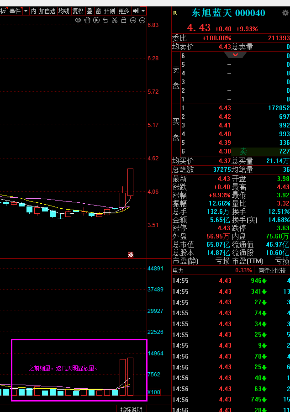Select the 复权 toolbar item
Viewport: 290px width, 412px height.
pyautogui.click(x=78, y=11)
